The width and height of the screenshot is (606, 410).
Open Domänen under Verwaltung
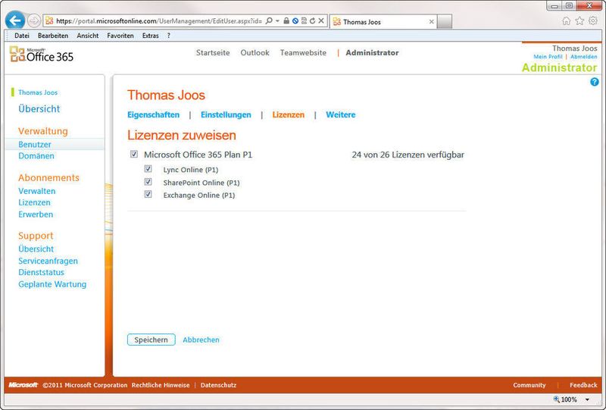pos(36,156)
